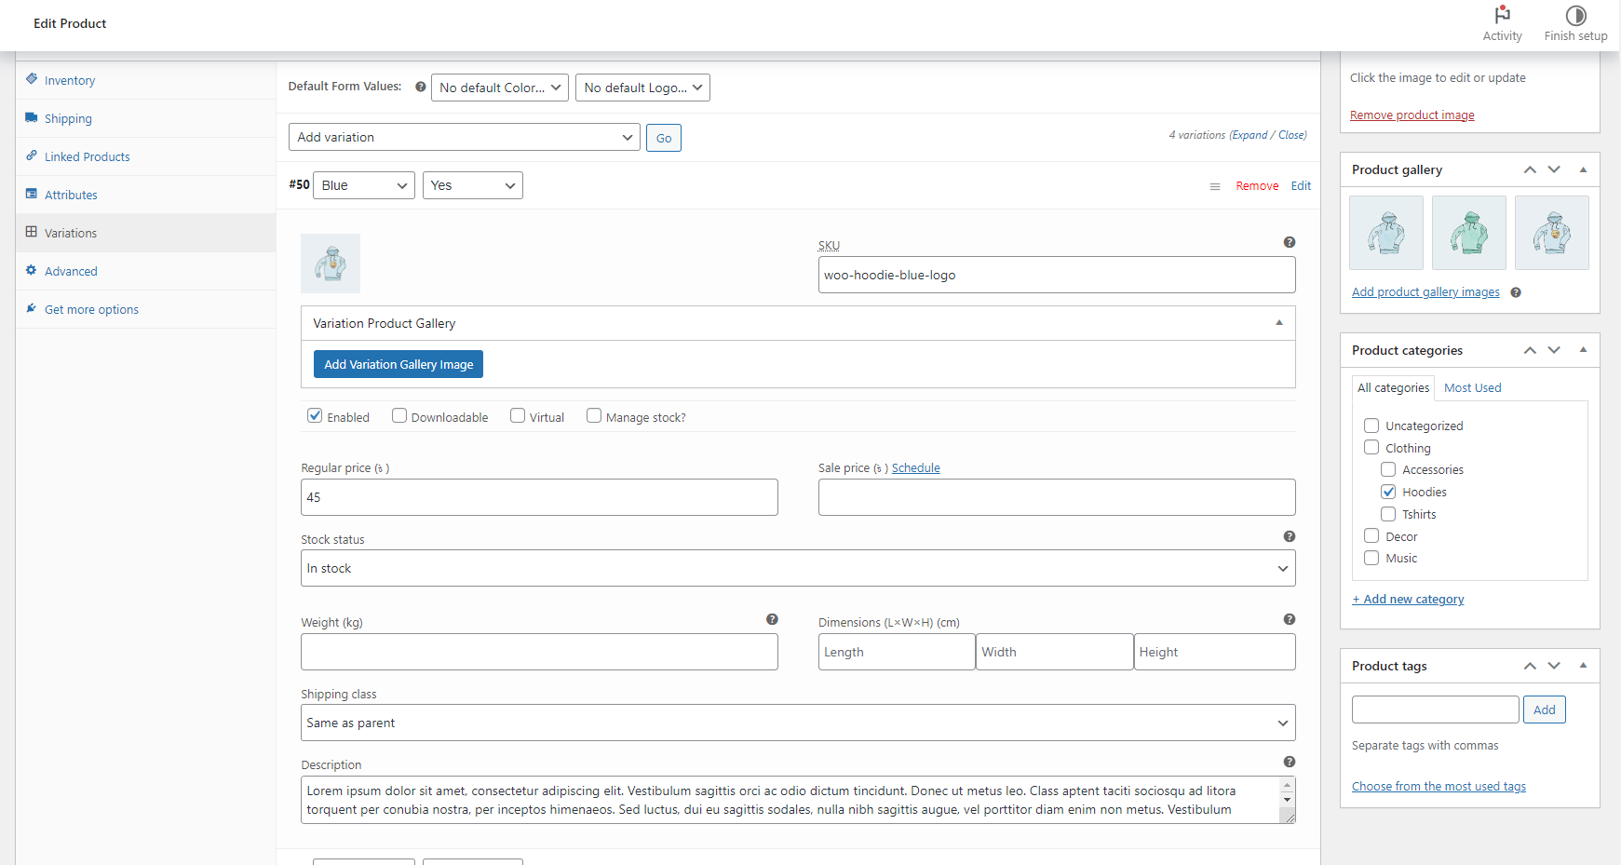Click the Advanced gear icon
This screenshot has height=865, width=1621.
pos(32,270)
